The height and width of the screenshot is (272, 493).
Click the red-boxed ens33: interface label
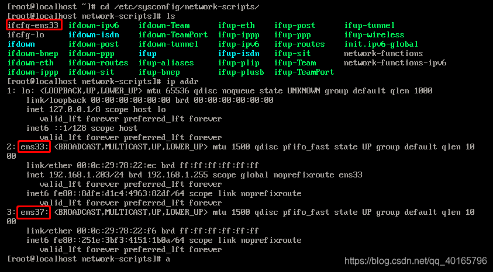35,147
